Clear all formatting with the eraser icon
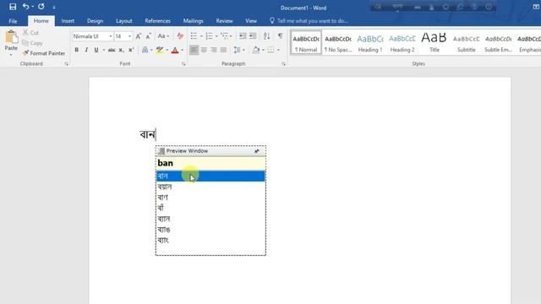The image size is (541, 304). pos(180,36)
